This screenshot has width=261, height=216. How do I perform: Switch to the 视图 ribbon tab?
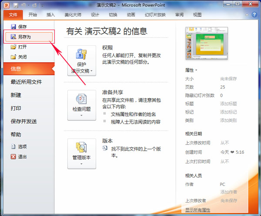(197, 15)
